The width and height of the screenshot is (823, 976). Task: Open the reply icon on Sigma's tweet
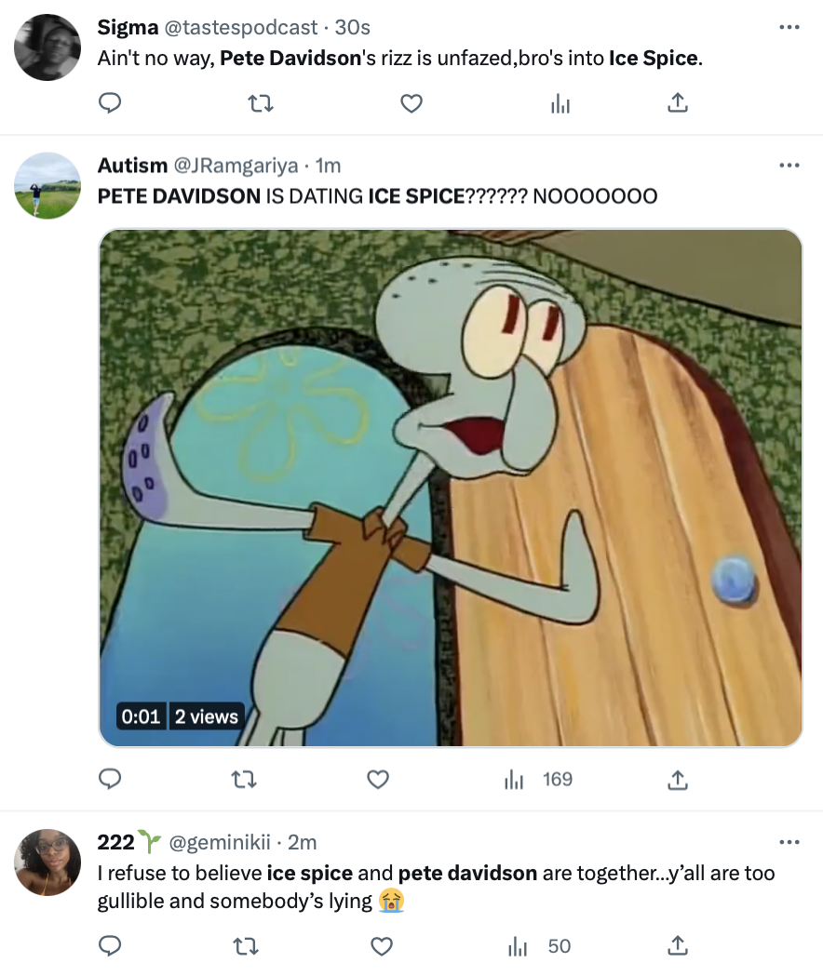[x=110, y=103]
